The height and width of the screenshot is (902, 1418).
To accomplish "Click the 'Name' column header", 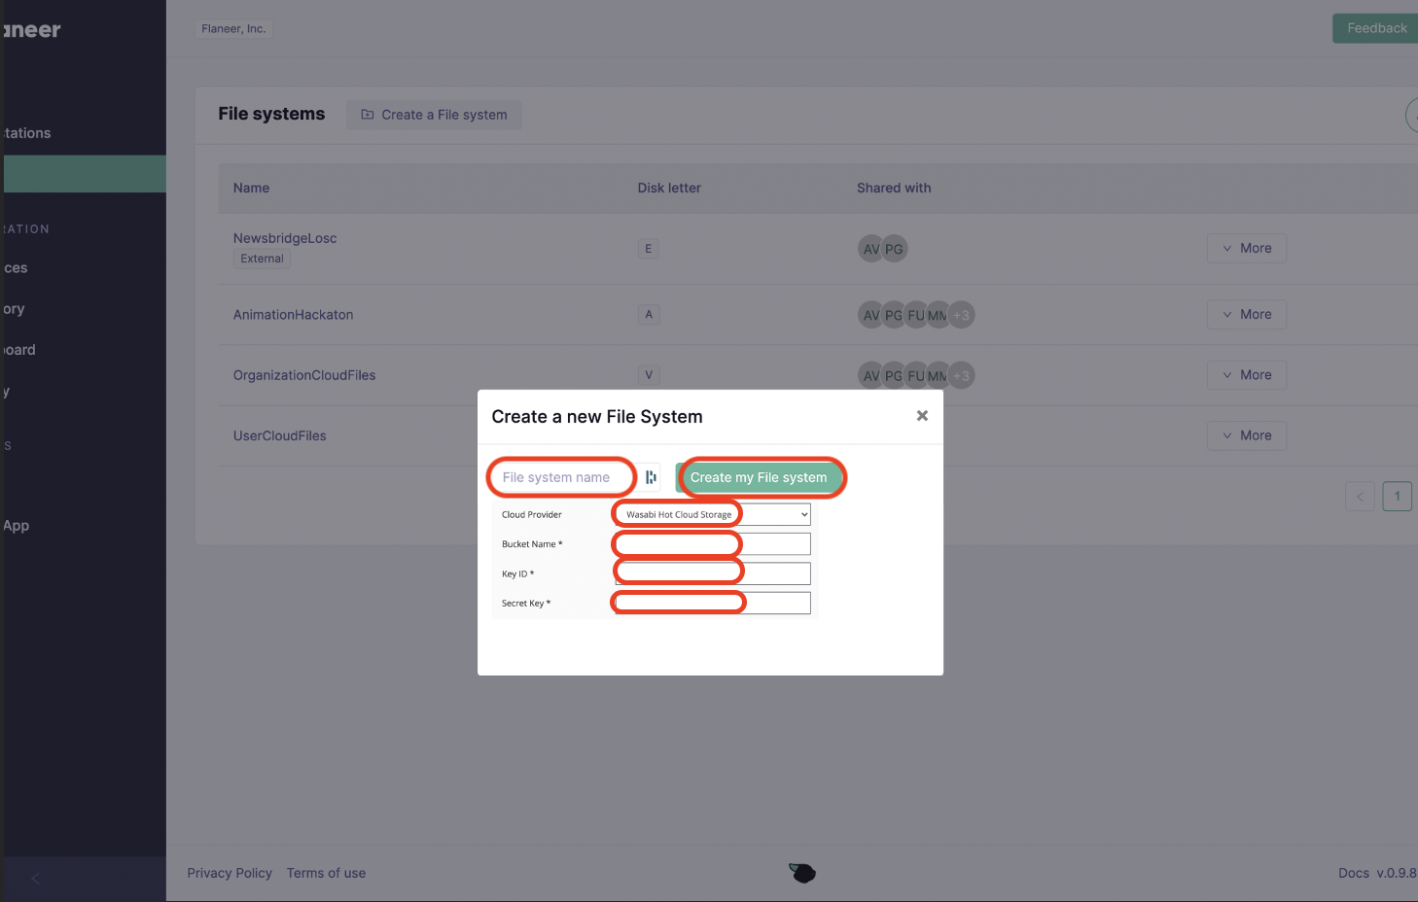I will [x=251, y=188].
